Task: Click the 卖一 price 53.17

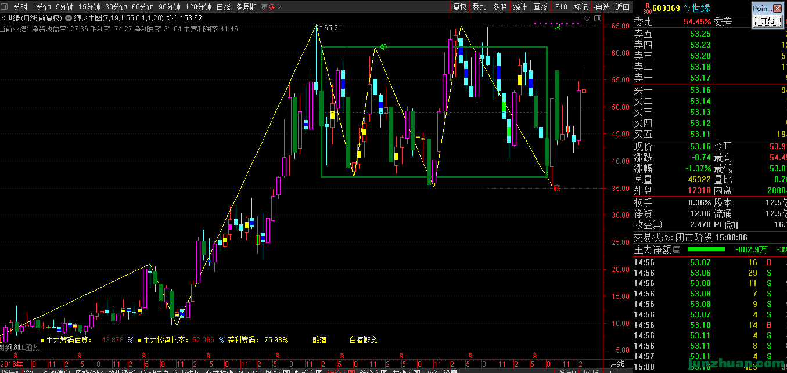Action: (700, 78)
